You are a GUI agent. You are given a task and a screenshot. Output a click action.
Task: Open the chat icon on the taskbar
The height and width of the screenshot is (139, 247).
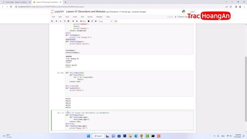point(113,136)
